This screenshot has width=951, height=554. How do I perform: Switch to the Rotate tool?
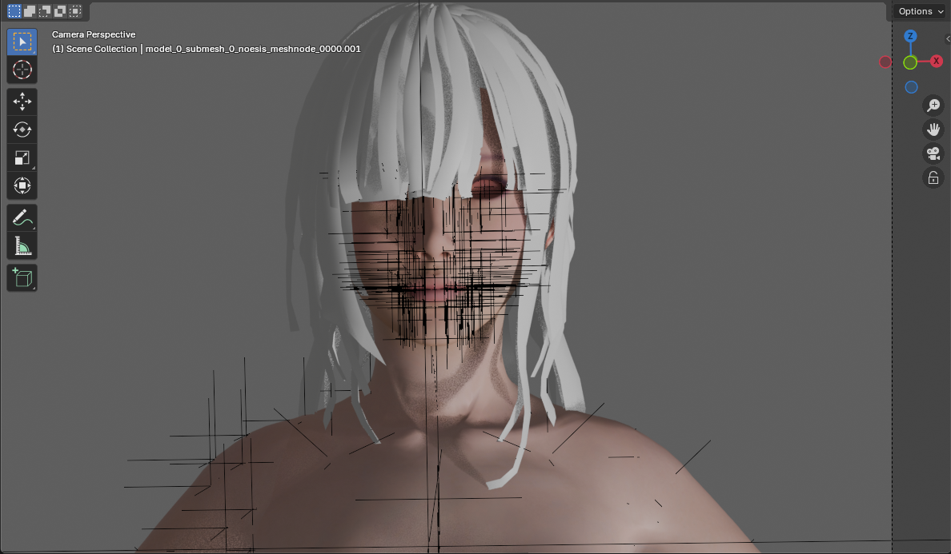point(22,130)
